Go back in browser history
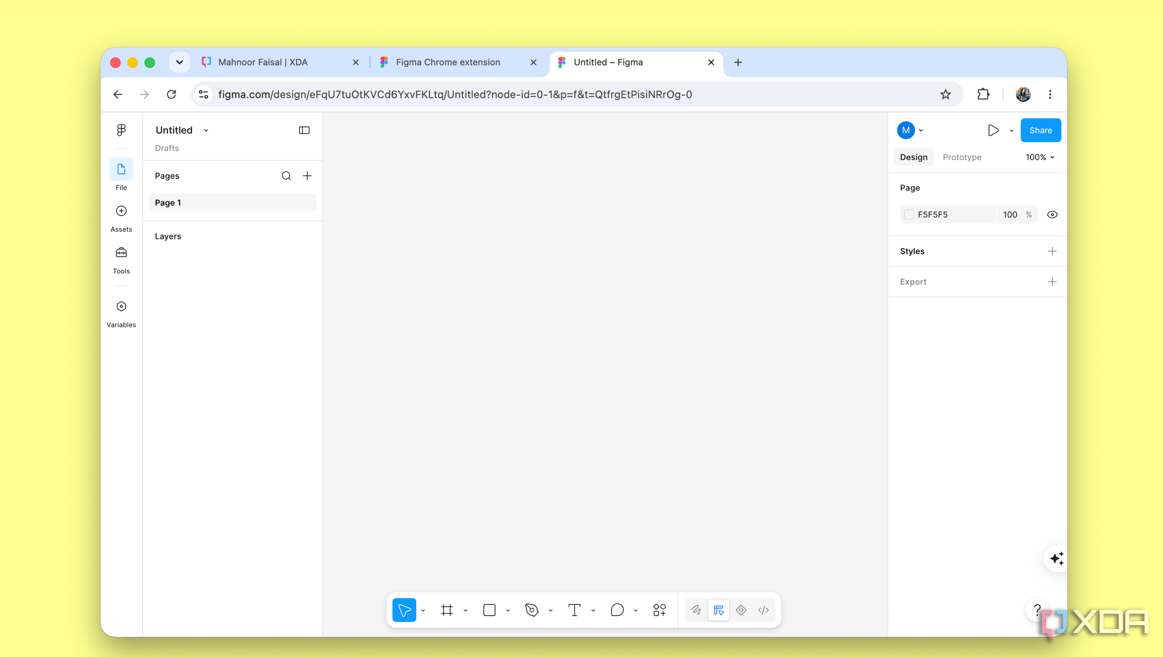Screen dimensions: 1163x657 [117, 94]
